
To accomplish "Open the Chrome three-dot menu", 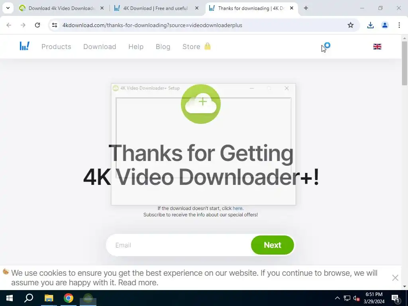I will 399,25.
